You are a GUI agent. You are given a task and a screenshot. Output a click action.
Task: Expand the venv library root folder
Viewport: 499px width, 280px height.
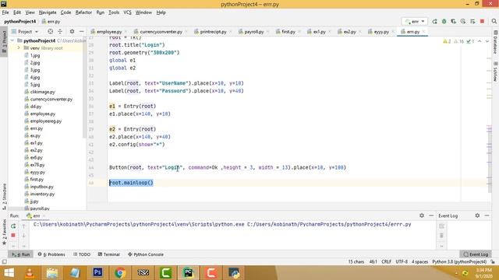click(19, 48)
